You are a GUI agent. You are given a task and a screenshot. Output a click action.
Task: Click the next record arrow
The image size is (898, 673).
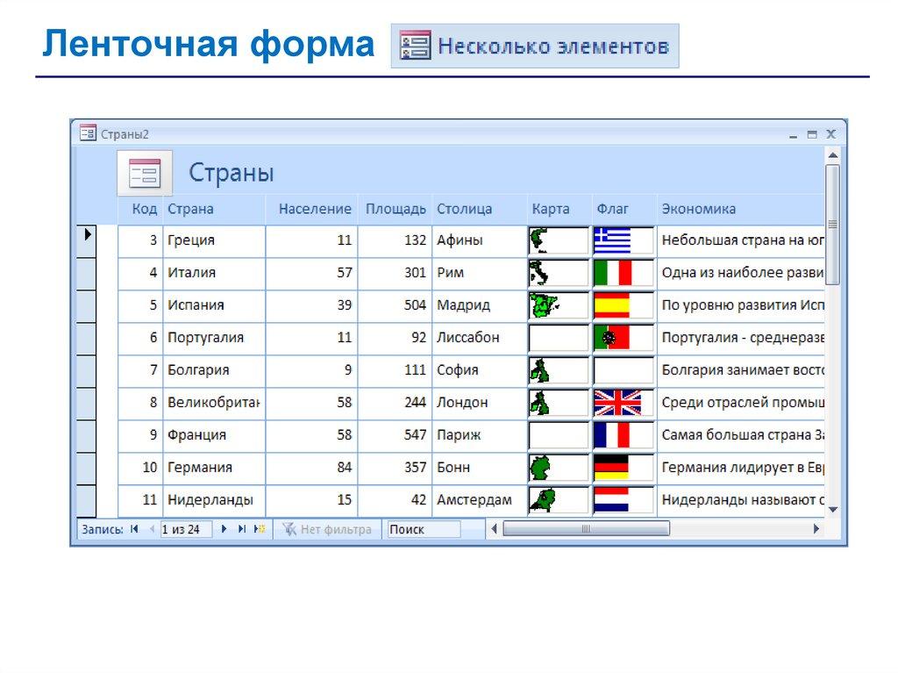click(224, 529)
